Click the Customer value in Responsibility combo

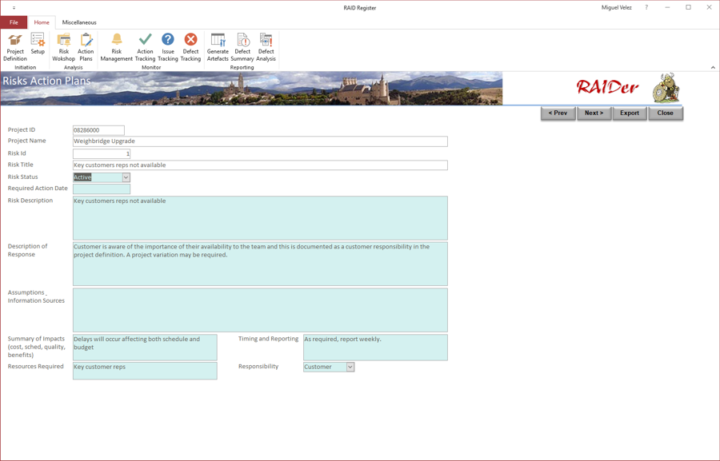[318, 367]
